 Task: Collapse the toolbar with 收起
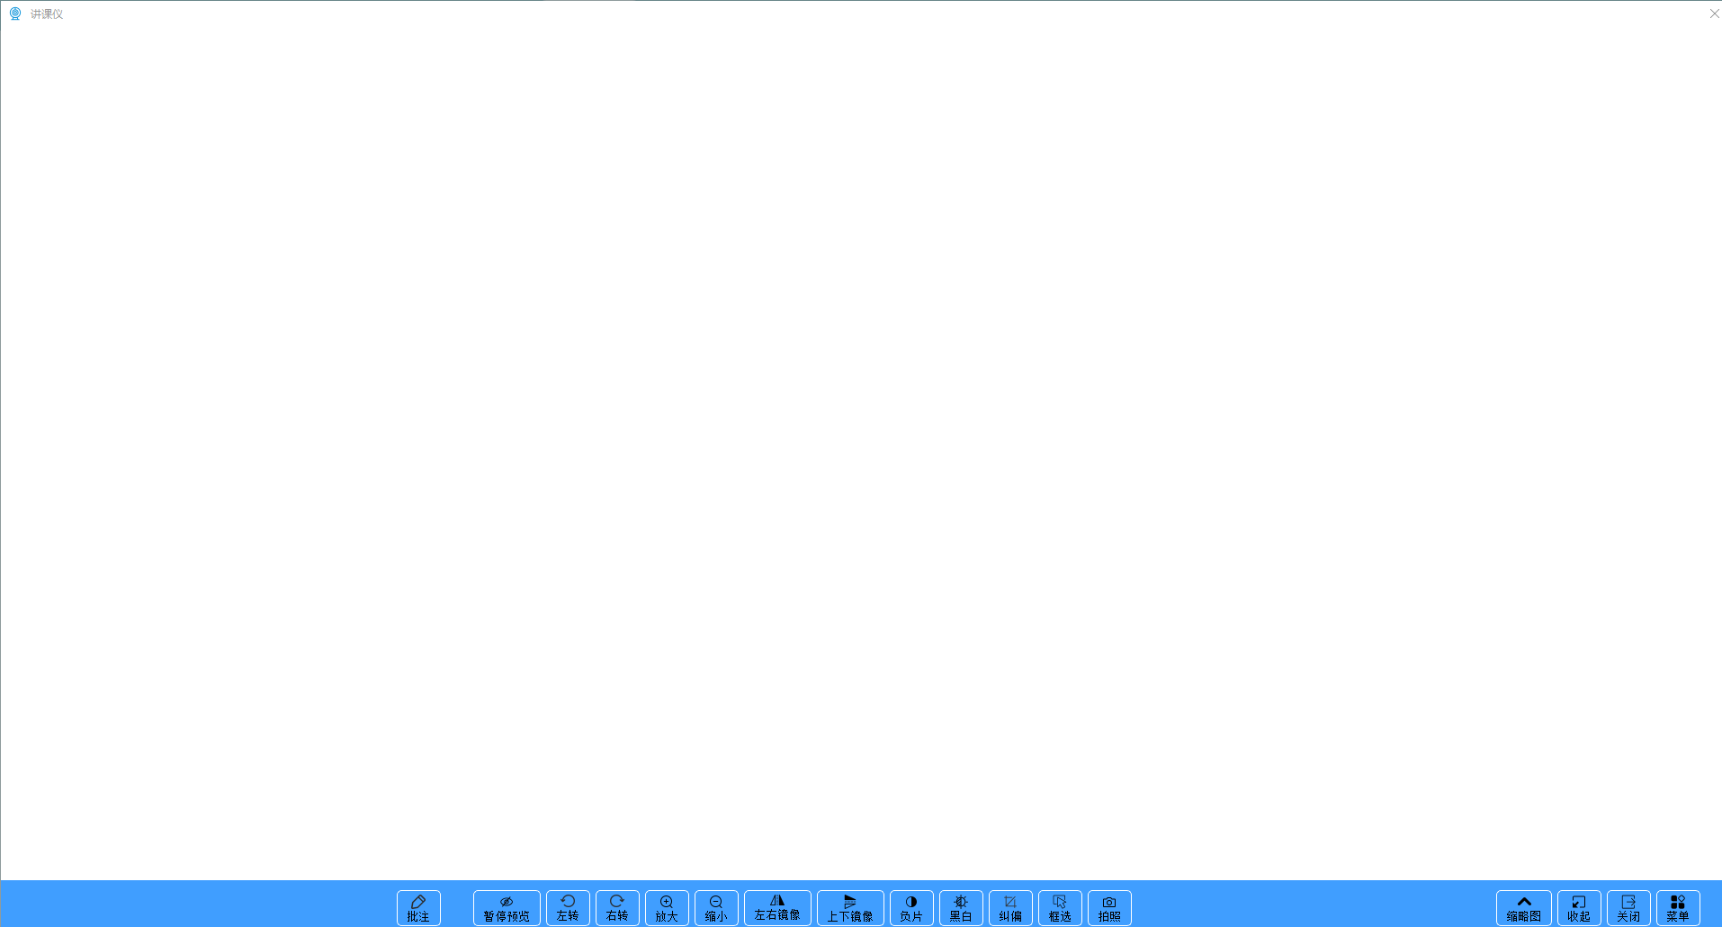coord(1579,908)
